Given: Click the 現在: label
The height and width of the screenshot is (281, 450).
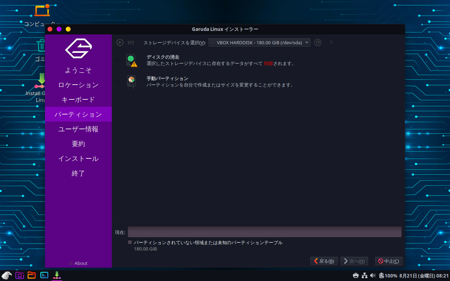Looking at the screenshot, I should coord(120,232).
